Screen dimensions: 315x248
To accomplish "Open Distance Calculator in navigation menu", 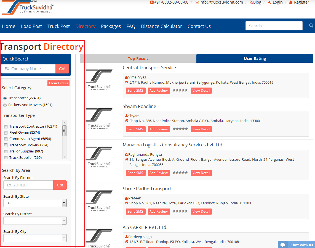I will 161,26.
